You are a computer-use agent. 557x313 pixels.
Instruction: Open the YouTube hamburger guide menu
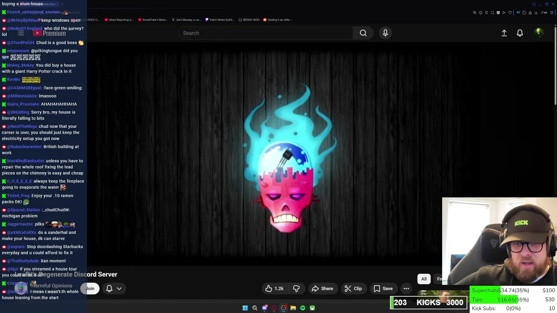tap(21, 33)
